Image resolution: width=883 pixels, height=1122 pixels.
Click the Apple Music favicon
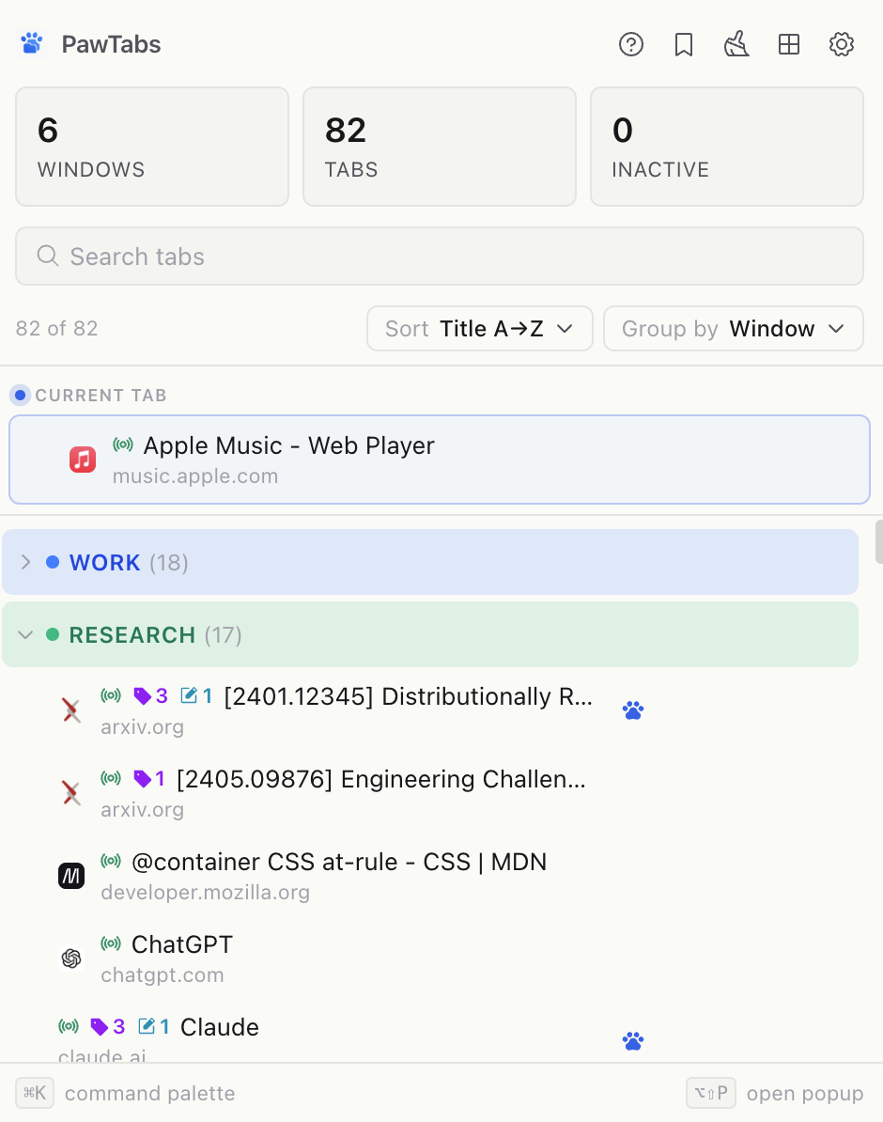point(83,460)
